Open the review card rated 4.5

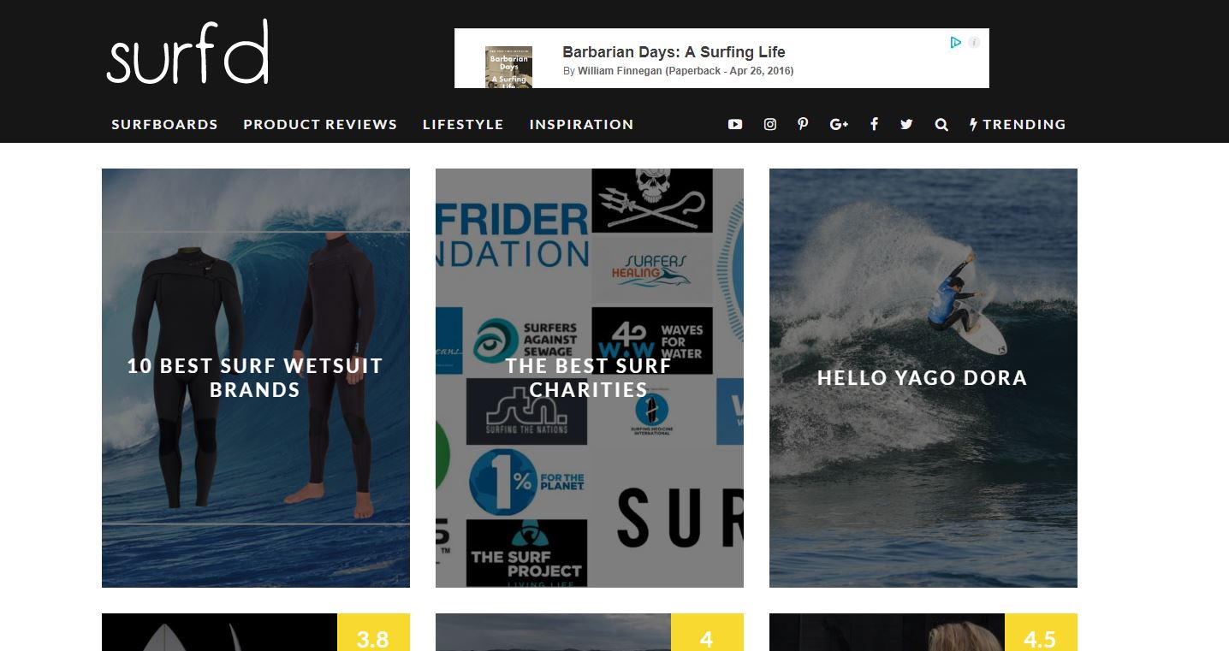(923, 632)
